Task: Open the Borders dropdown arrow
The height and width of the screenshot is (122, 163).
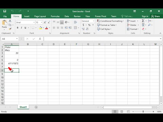Action: click(x=36, y=28)
